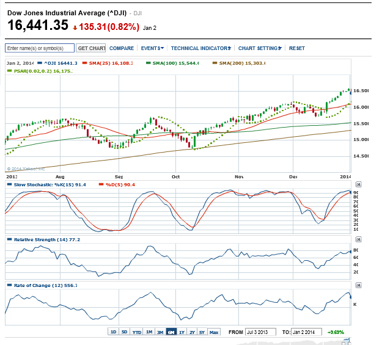Click the red down arrow icon
The image size is (382, 345).
tap(75, 27)
